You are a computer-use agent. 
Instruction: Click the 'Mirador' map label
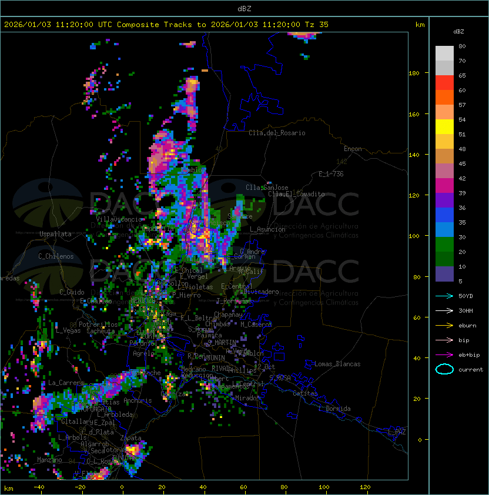246,398
